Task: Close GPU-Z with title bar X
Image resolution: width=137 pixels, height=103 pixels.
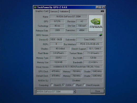Action: 104,7
